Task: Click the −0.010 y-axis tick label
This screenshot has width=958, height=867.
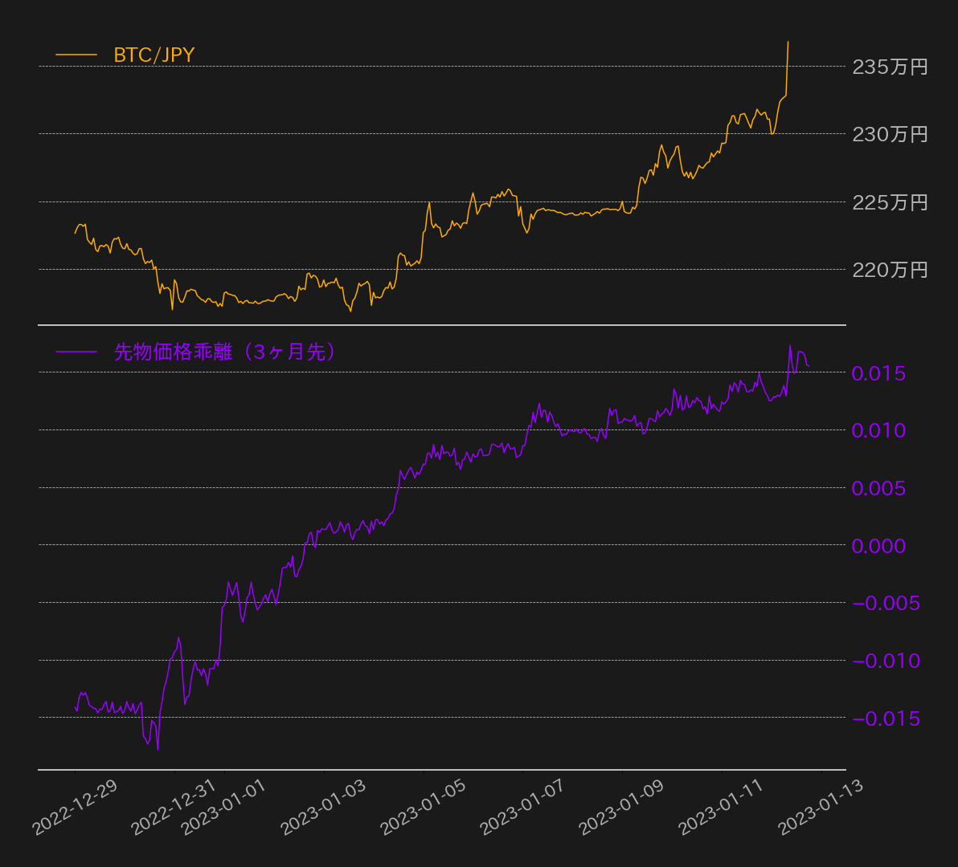Action: coord(886,661)
